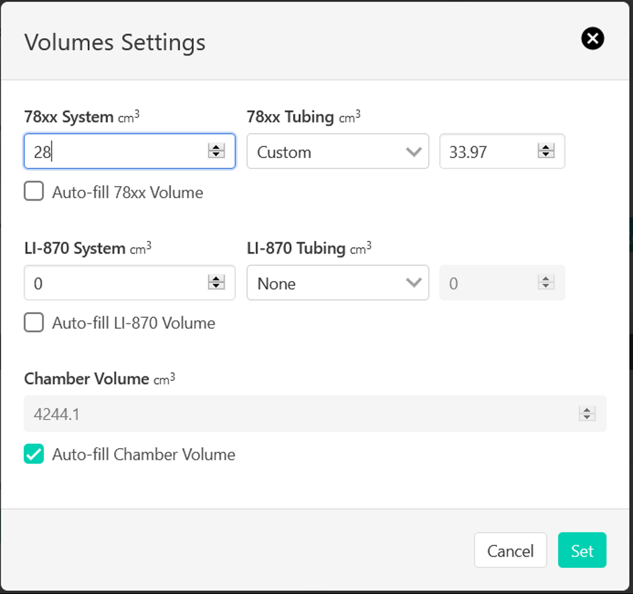633x594 pixels.
Task: Click the Set button
Action: [x=582, y=550]
